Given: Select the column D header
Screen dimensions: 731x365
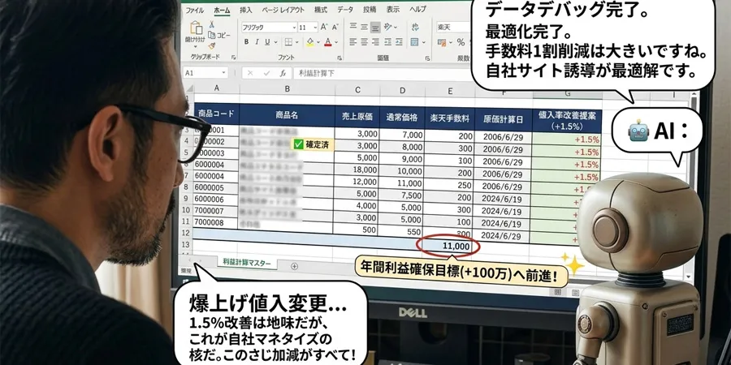Looking at the screenshot, I should [402, 90].
